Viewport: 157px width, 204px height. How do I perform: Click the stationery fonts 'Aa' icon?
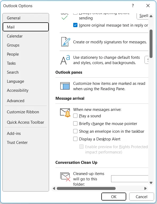coord(65,60)
